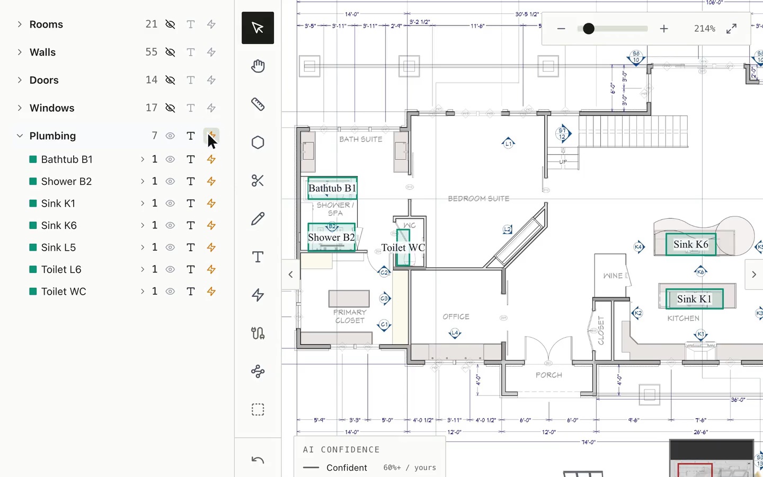Click Sink K1 label on floor plan

click(694, 299)
